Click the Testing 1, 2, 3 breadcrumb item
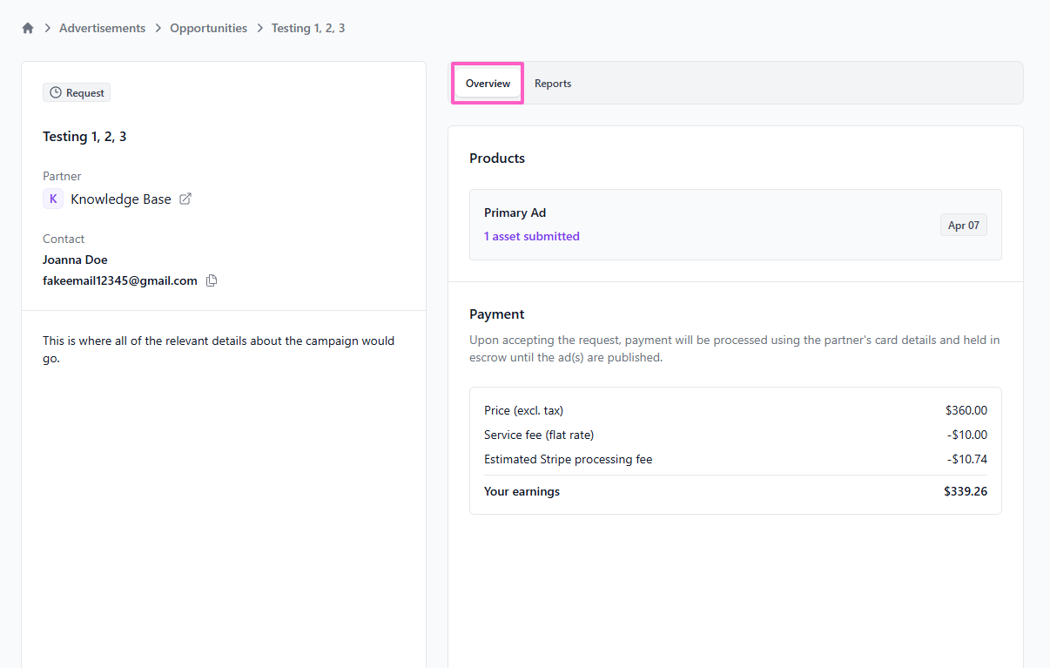 tap(307, 28)
